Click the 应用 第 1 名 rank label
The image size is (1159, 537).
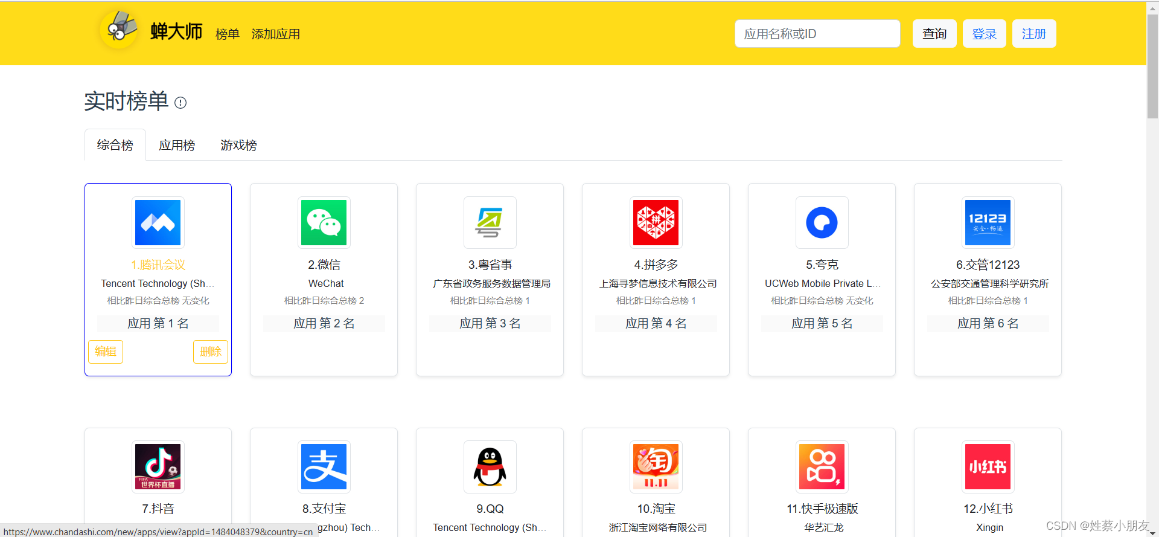coord(158,324)
